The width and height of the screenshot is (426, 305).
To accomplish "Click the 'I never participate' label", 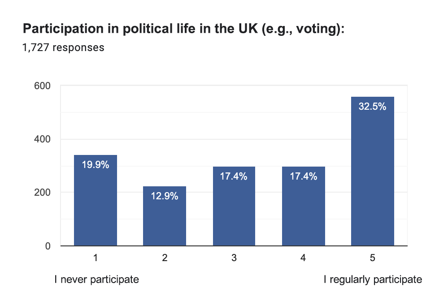I will click(97, 280).
